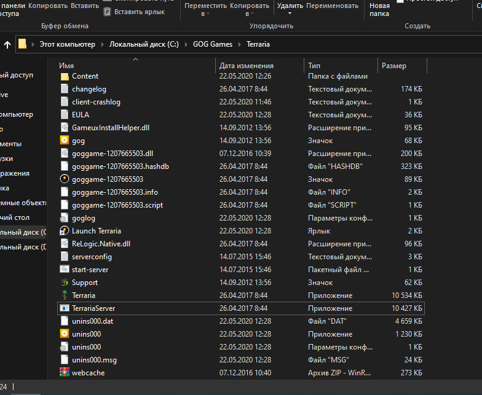Click the Копировать ribbon button
482x395 pixels.
click(x=48, y=6)
